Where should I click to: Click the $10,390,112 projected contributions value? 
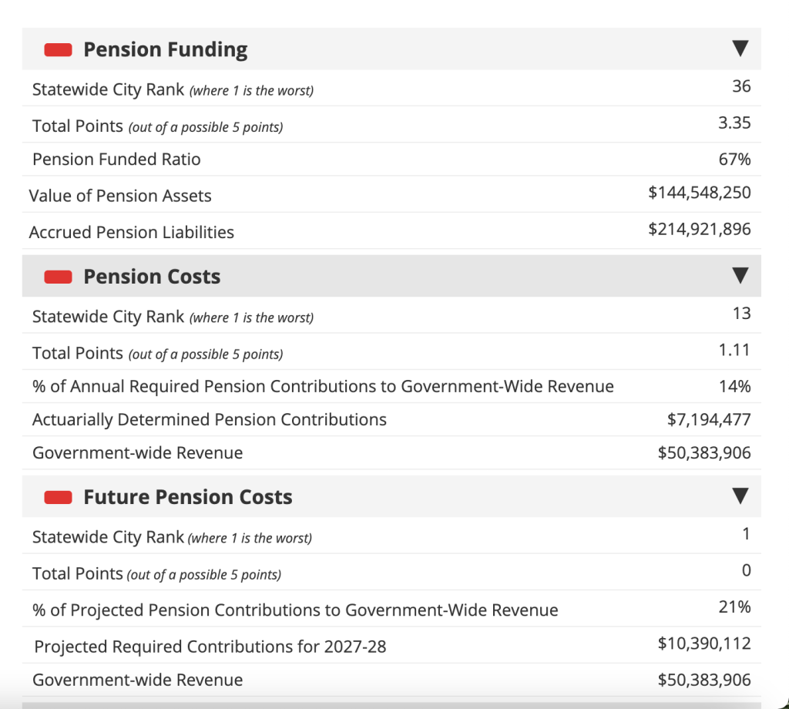(x=703, y=643)
